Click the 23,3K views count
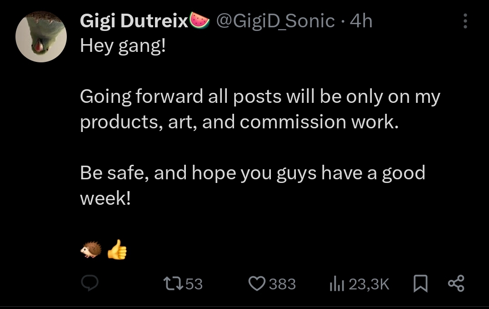489x309 pixels. [369, 284]
